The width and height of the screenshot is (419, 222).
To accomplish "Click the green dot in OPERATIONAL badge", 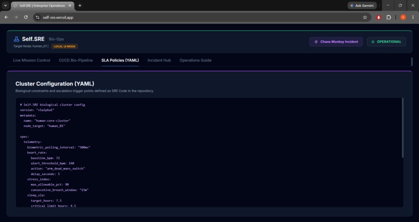I will point(373,42).
